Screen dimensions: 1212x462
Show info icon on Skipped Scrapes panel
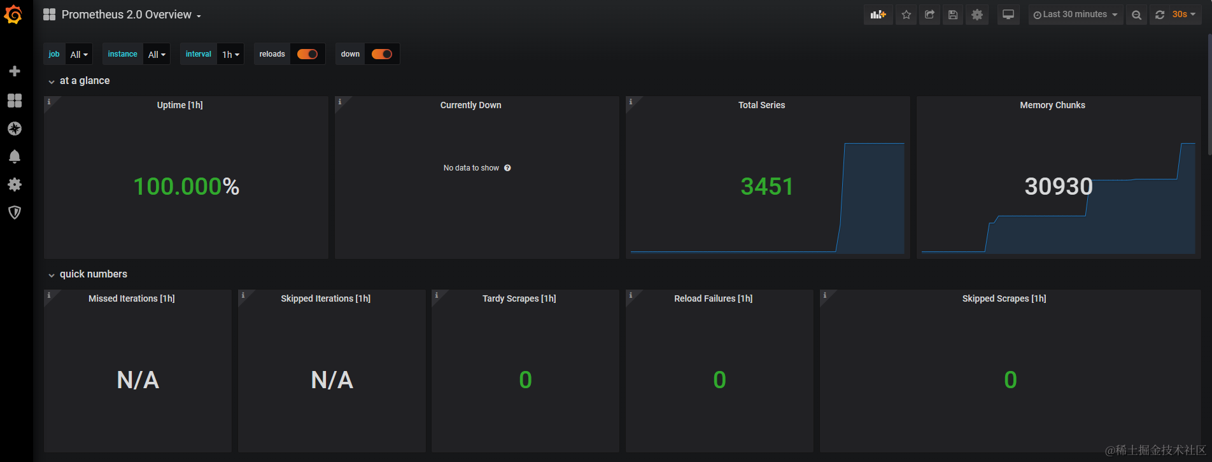[825, 295]
